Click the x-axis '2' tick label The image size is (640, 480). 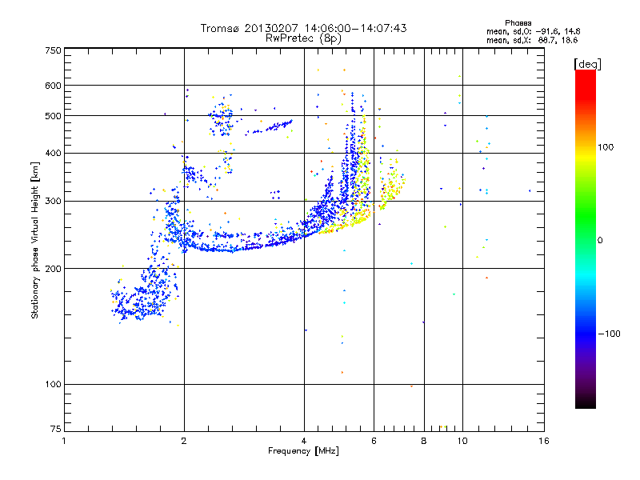[184, 441]
